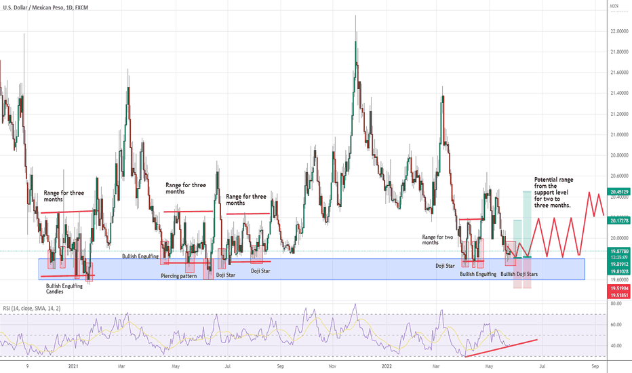
Task: Select the 80.00 RSI axis label
Action: 616,304
